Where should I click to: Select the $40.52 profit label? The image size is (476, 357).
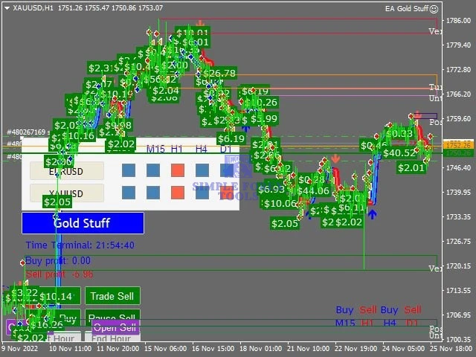click(x=399, y=152)
